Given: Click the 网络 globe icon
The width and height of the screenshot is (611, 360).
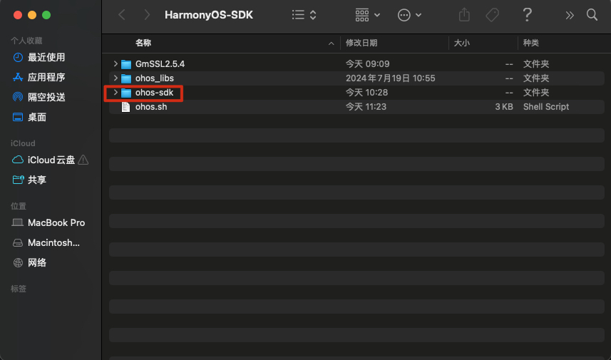Looking at the screenshot, I should pyautogui.click(x=18, y=262).
